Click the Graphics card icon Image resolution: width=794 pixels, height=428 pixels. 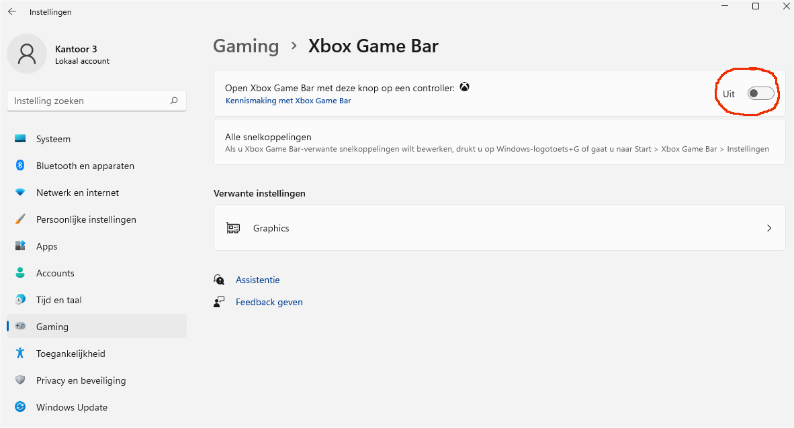tap(233, 228)
